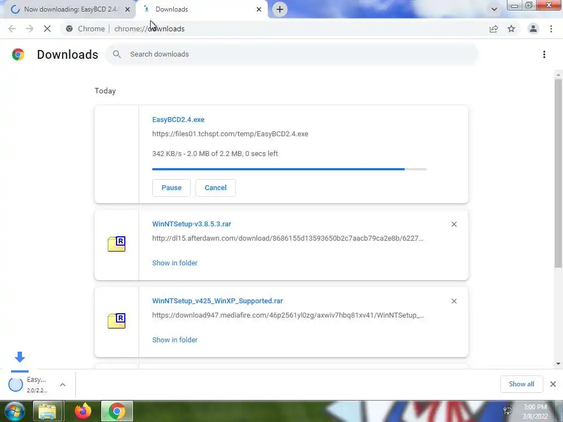Close the Now downloading EasyBCD tab
The height and width of the screenshot is (422, 563).
click(128, 9)
